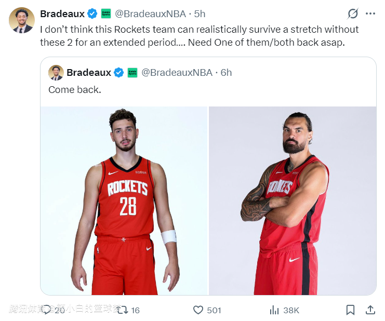Open the 5h timestamp link
Screen dimensions: 385x321
200,14
